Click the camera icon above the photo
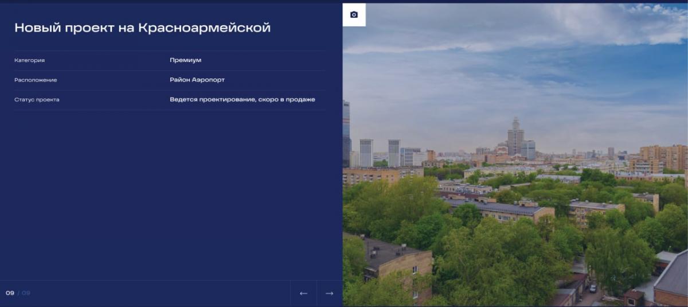Screen dimensions: 688x307 point(354,15)
